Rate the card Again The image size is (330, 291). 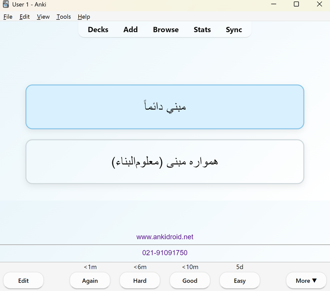(90, 281)
